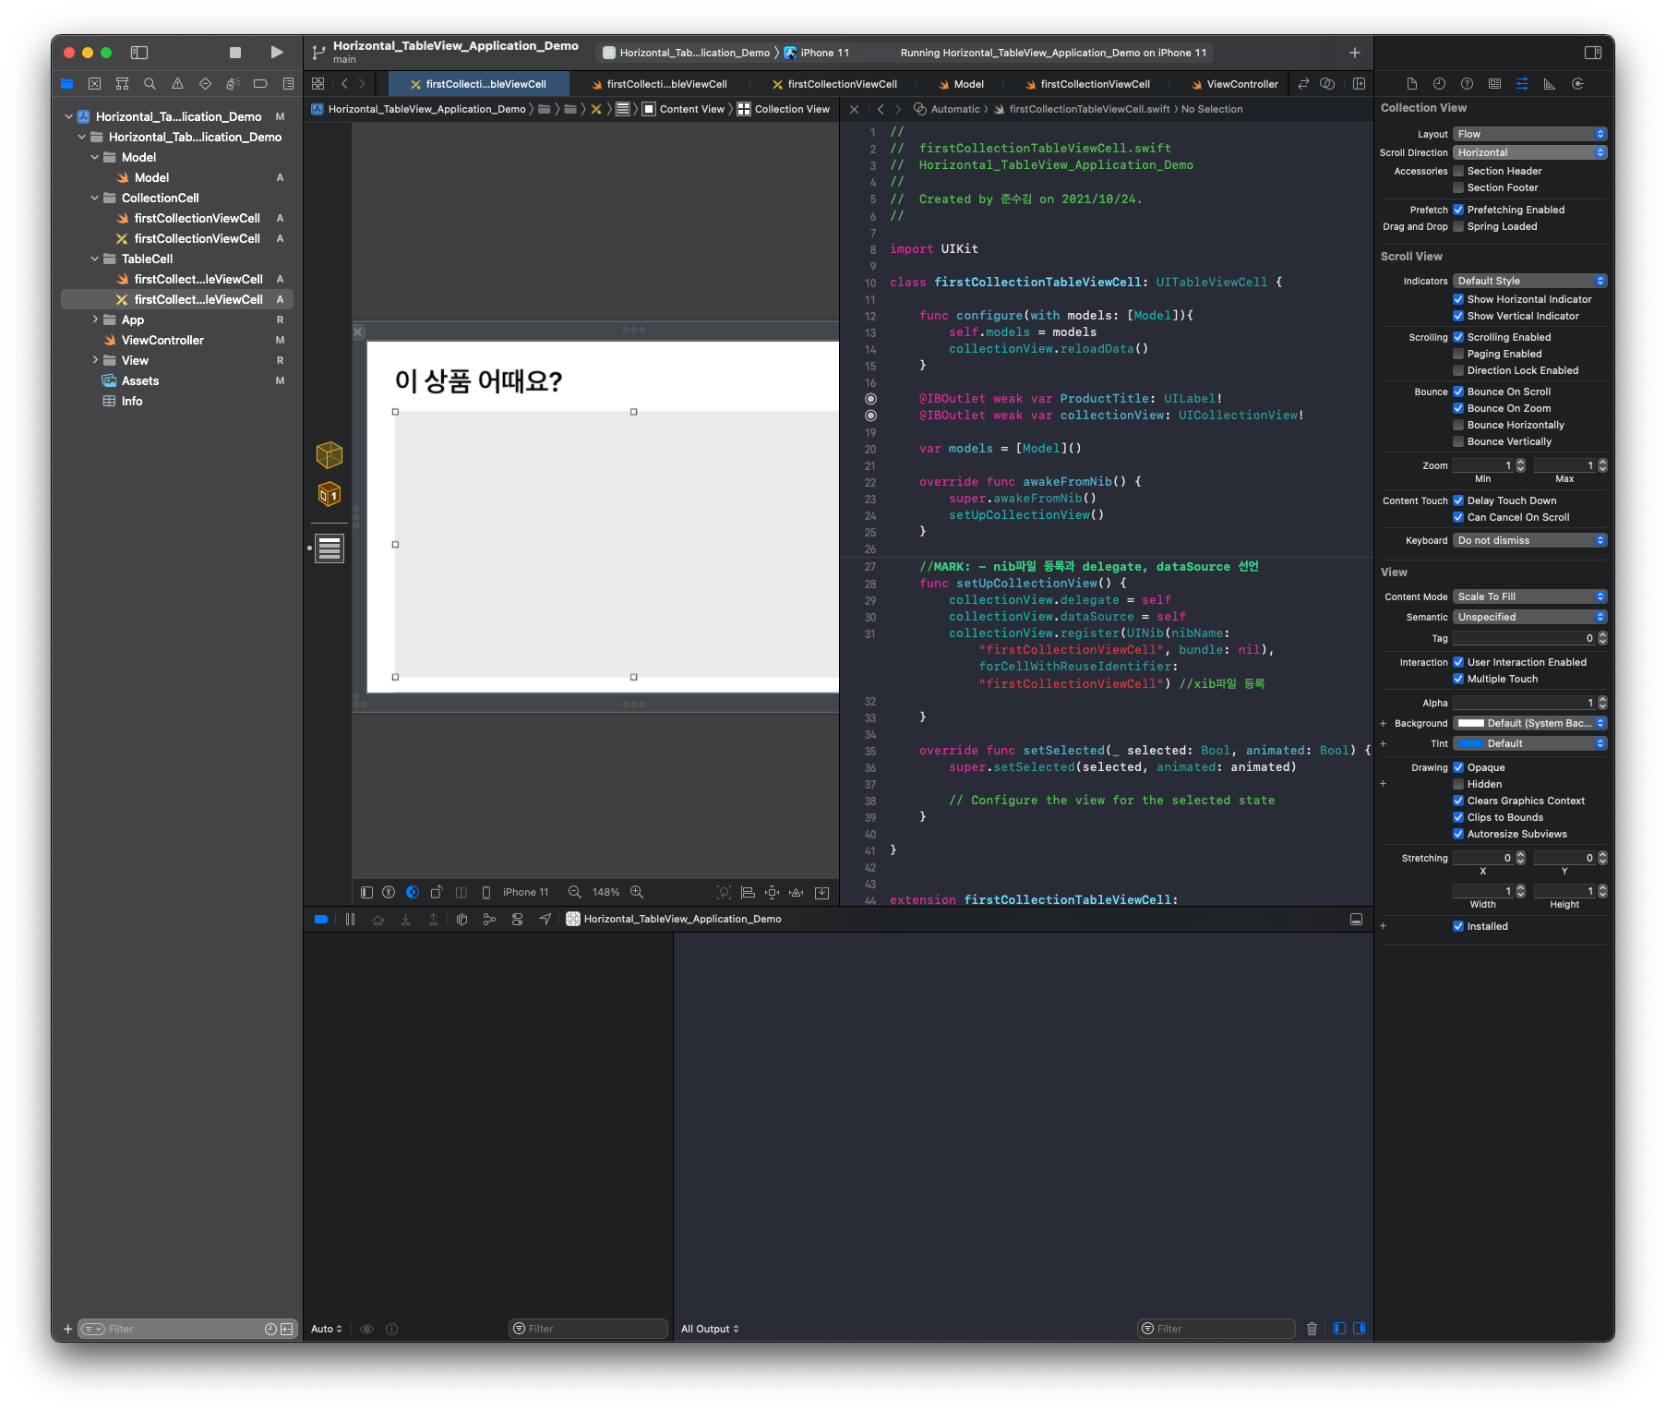
Task: Open ViewController in project navigator
Action: pos(162,340)
